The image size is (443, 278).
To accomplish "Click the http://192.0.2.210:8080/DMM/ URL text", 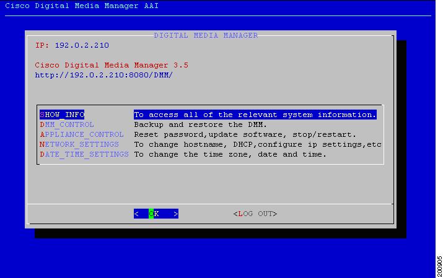I will [103, 75].
